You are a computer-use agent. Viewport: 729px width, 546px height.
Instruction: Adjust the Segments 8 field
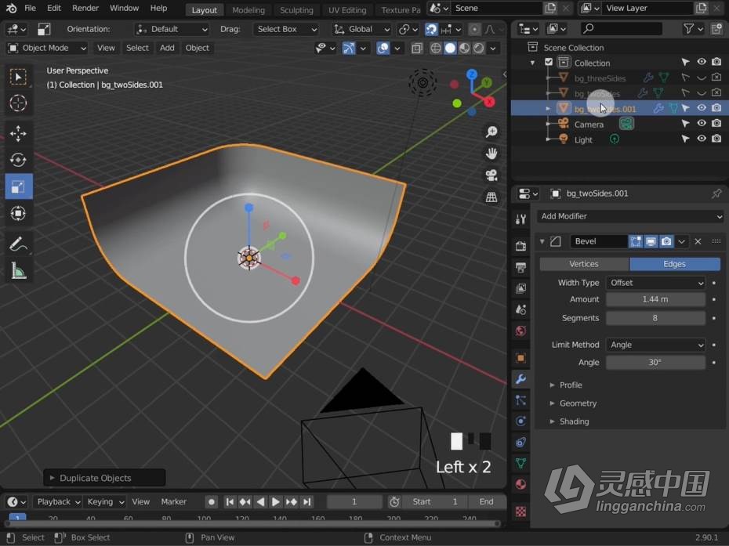click(x=655, y=318)
